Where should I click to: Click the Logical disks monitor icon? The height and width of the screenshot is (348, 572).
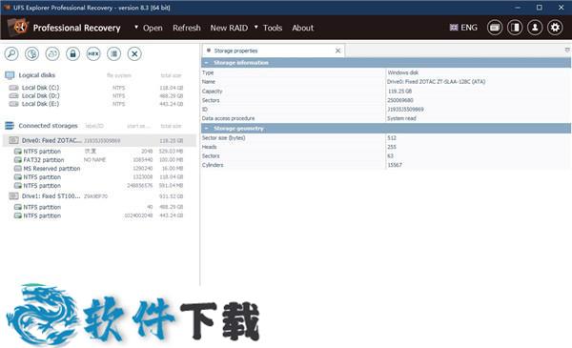click(x=10, y=75)
